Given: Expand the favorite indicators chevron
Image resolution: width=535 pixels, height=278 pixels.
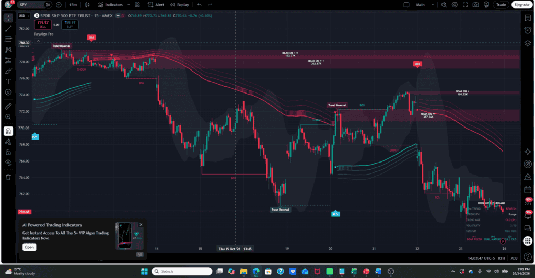Looking at the screenshot, I should point(129,4).
